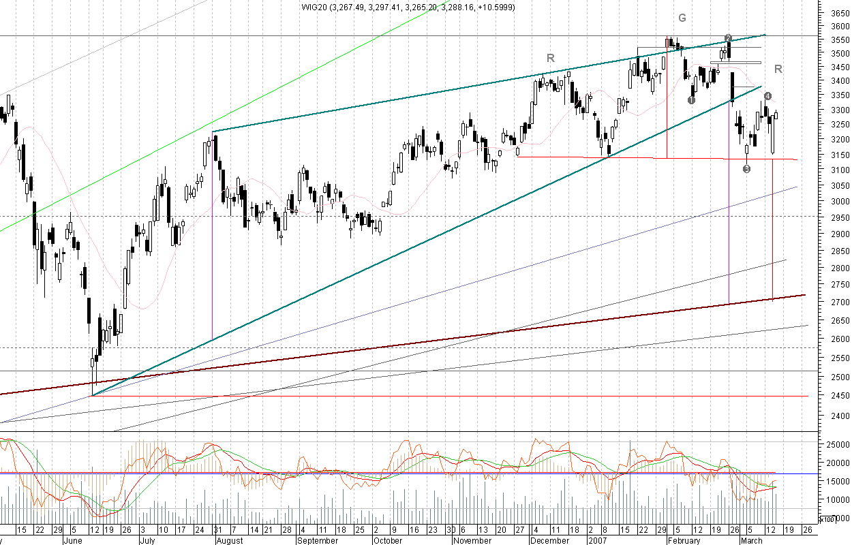Click the July month label

(x=147, y=541)
